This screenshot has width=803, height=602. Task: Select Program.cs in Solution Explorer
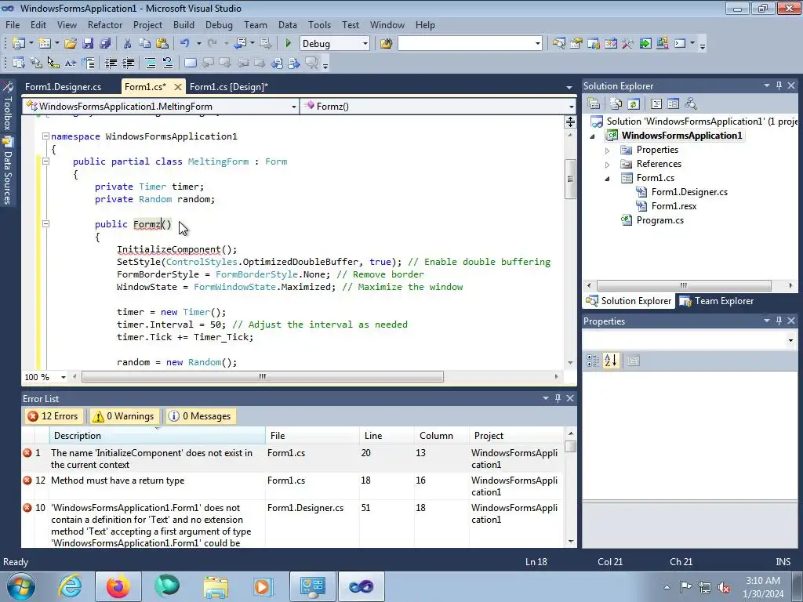click(x=659, y=220)
